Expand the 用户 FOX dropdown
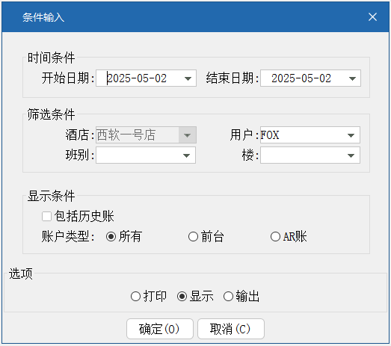Viewport: 391px width, 346px height. [x=351, y=135]
